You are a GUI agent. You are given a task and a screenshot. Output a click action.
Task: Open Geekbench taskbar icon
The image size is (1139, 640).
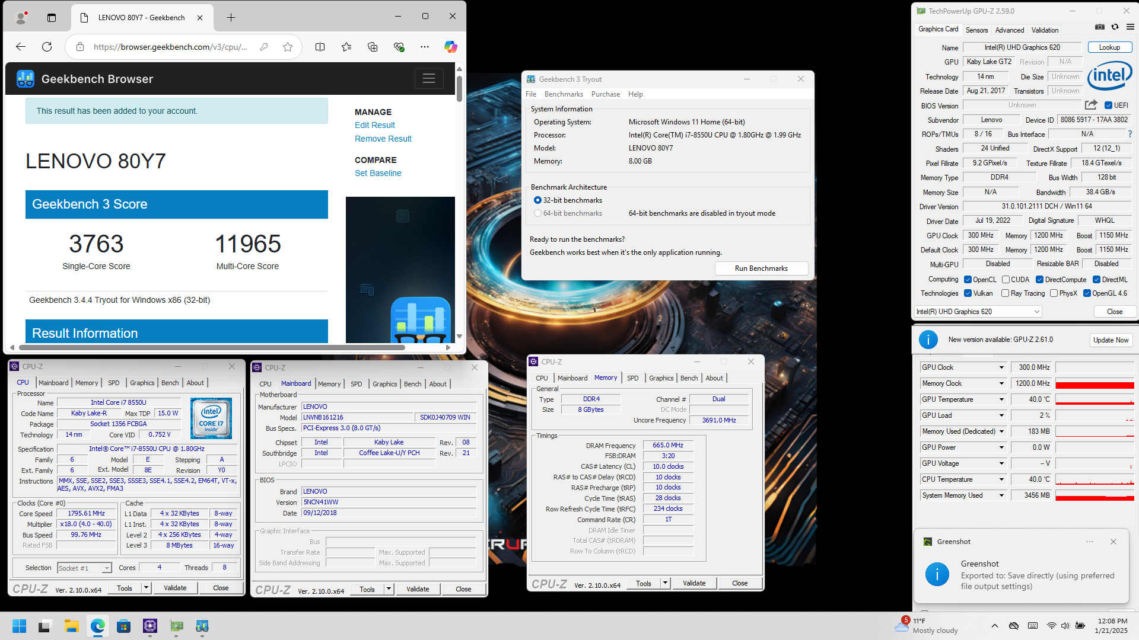[x=202, y=626]
